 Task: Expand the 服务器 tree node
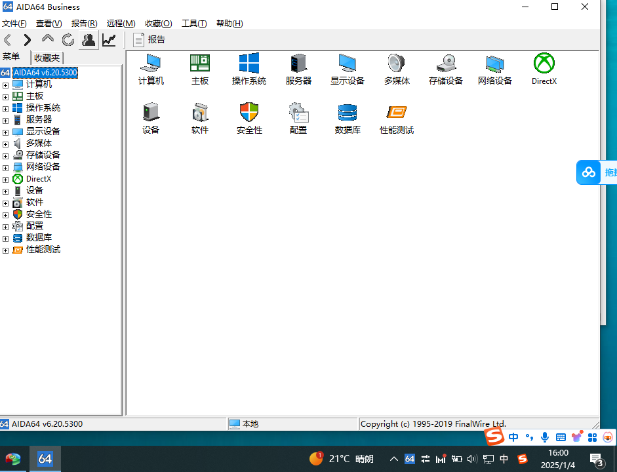click(5, 121)
